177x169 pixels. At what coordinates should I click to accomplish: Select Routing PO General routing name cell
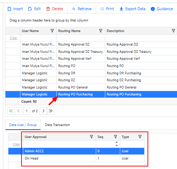(81, 87)
